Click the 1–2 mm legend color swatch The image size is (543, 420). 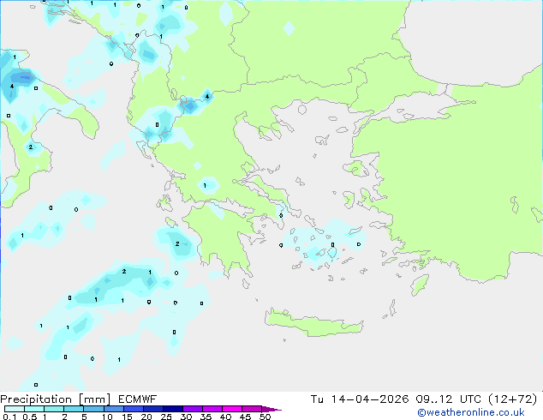coord(54,409)
